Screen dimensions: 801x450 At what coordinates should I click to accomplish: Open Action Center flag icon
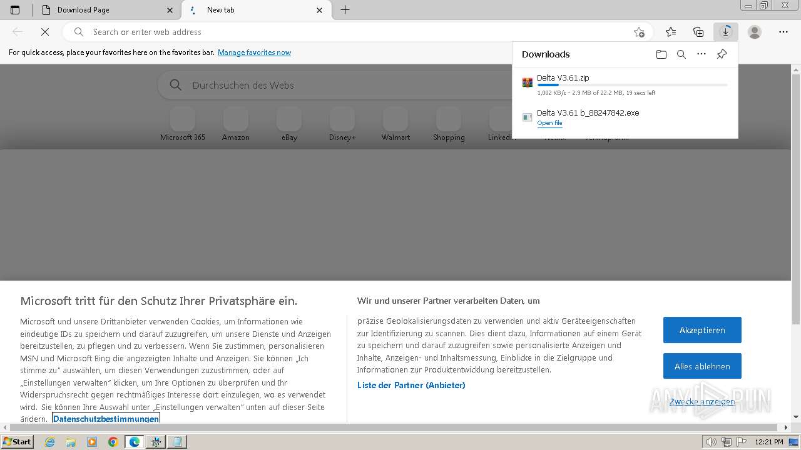click(x=740, y=442)
